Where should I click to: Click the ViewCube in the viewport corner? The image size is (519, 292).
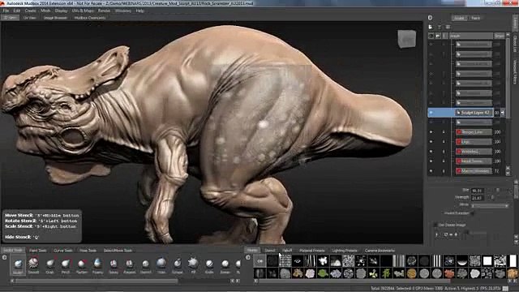click(x=407, y=39)
